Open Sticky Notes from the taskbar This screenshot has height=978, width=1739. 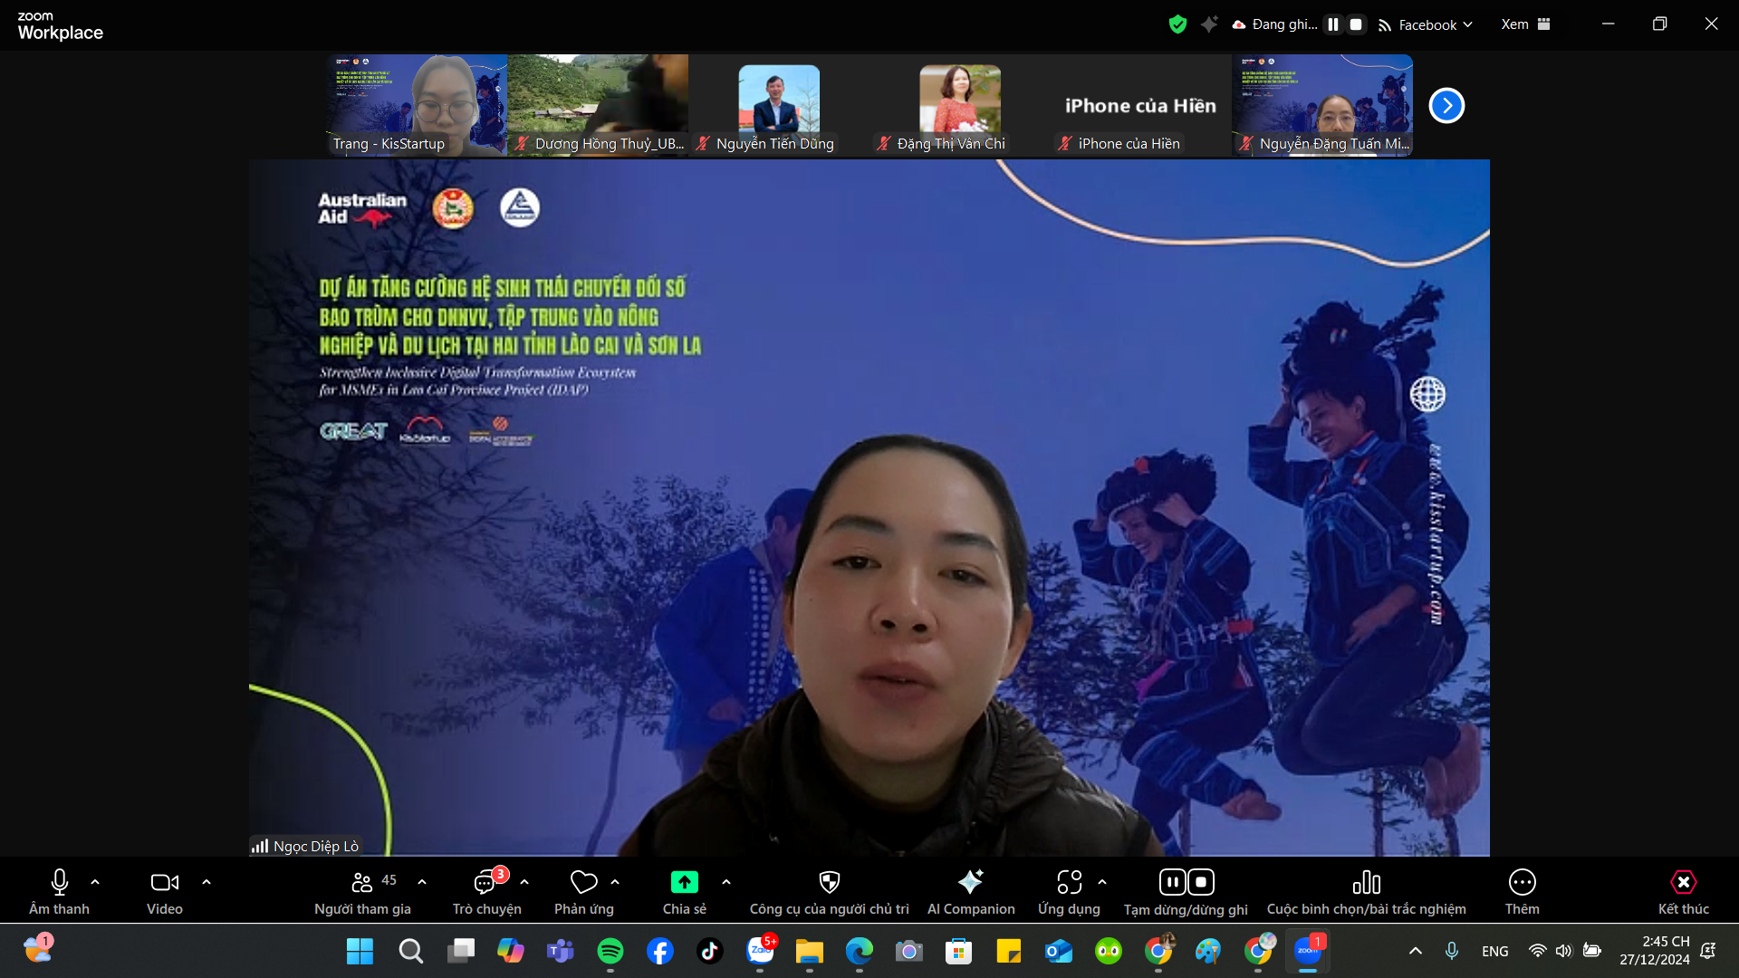pos(1009,951)
